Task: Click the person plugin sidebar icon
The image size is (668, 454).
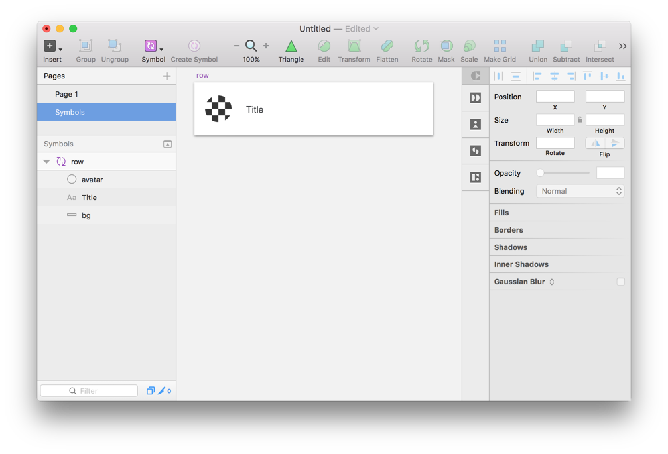Action: [x=476, y=124]
